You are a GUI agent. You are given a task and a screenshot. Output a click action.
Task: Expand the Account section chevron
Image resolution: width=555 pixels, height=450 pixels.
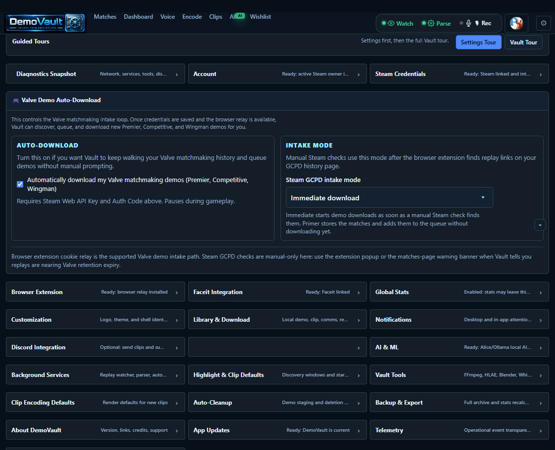point(358,75)
